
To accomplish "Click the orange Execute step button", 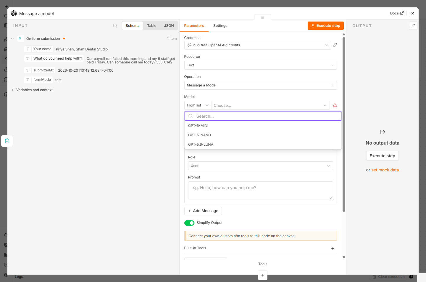I will tap(325, 26).
